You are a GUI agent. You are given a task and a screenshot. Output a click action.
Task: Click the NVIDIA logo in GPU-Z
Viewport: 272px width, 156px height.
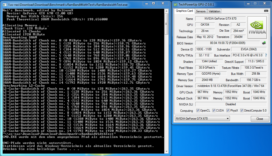(257, 27)
